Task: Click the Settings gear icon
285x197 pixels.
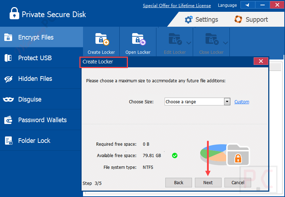Action: [x=189, y=20]
